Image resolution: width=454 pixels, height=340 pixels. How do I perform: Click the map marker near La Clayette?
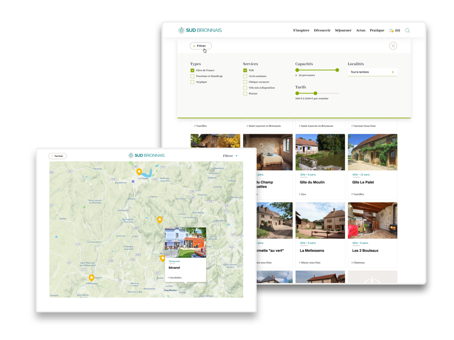[139, 172]
